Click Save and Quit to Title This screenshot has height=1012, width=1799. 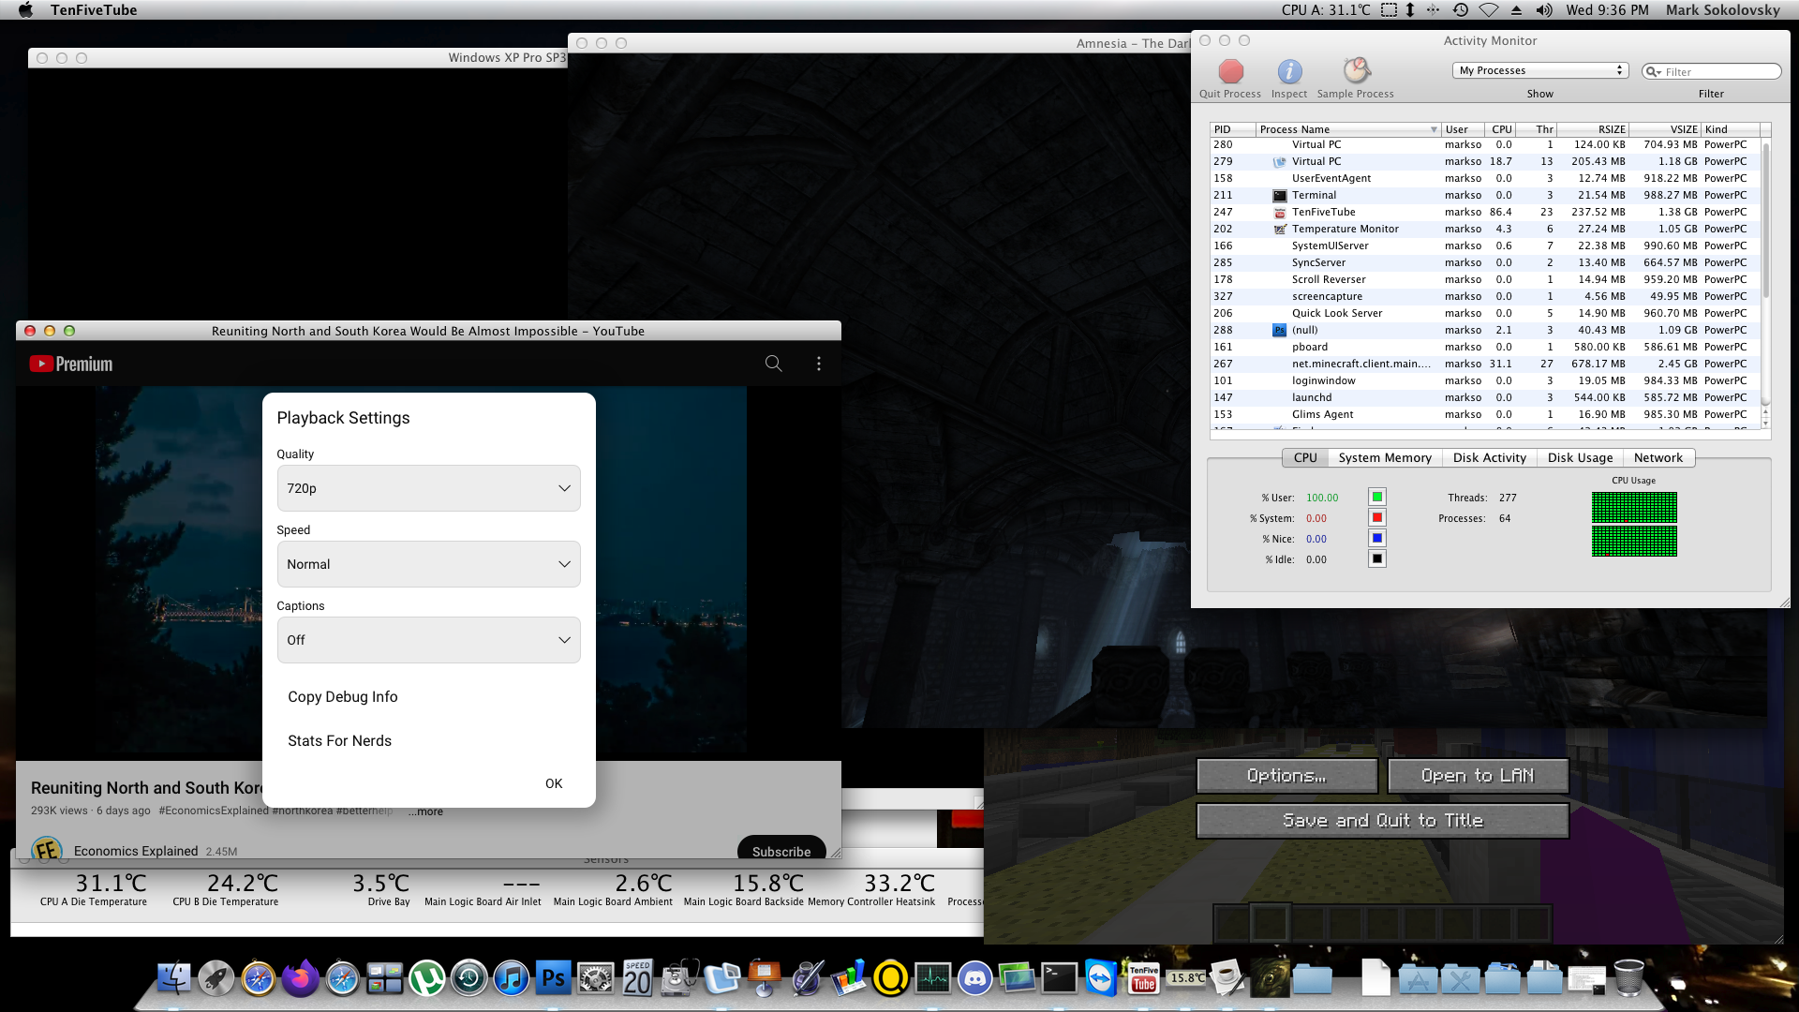(1382, 821)
